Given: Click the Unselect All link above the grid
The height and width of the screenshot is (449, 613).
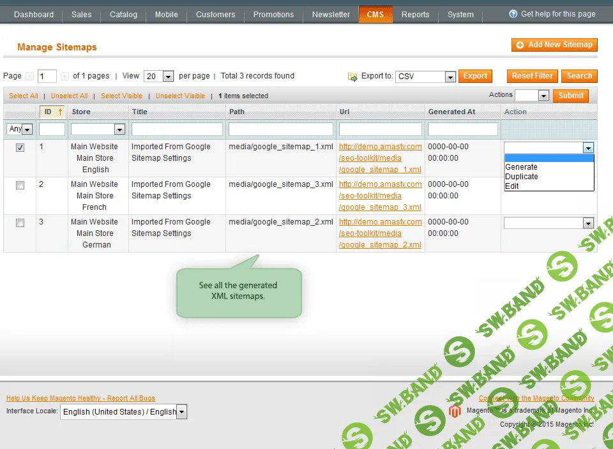Looking at the screenshot, I should point(69,96).
